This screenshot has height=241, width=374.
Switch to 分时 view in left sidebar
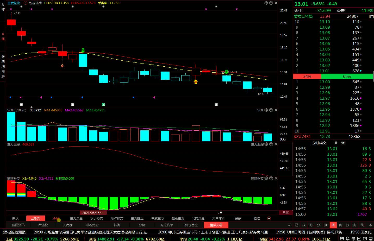(3, 7)
